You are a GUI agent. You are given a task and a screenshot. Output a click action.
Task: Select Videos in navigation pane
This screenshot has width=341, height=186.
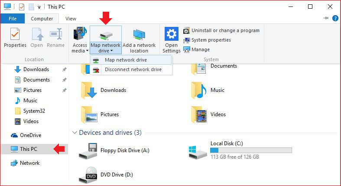(26, 121)
